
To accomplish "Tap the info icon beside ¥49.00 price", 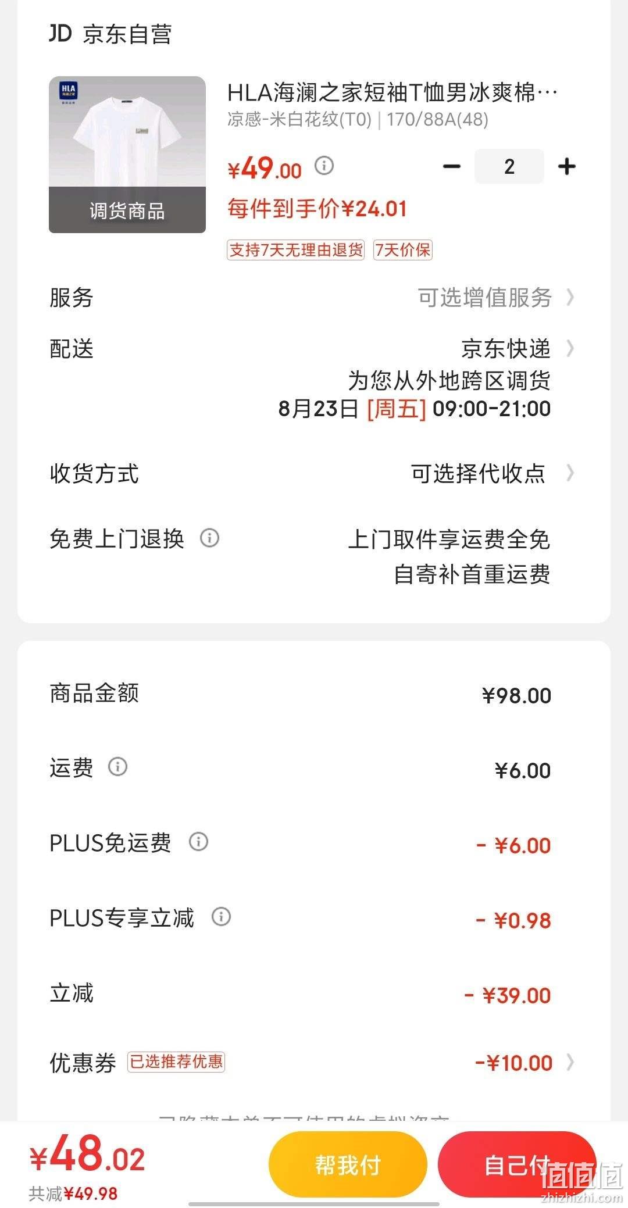I will coord(324,166).
